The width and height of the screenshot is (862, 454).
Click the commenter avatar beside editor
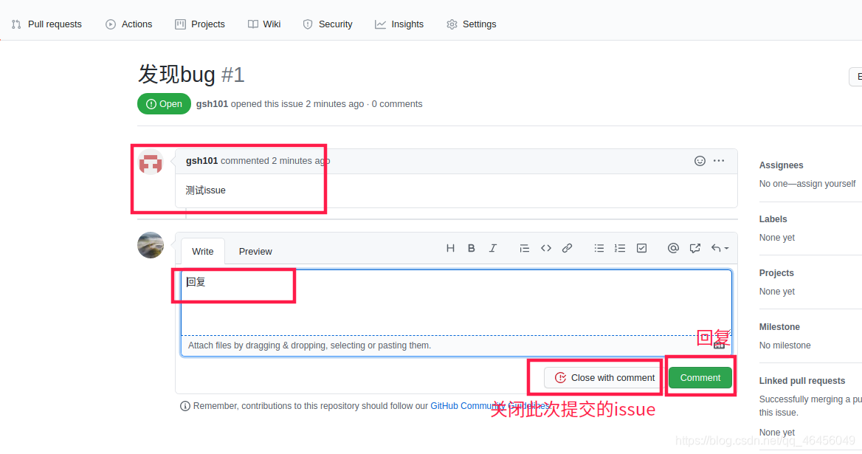[151, 245]
